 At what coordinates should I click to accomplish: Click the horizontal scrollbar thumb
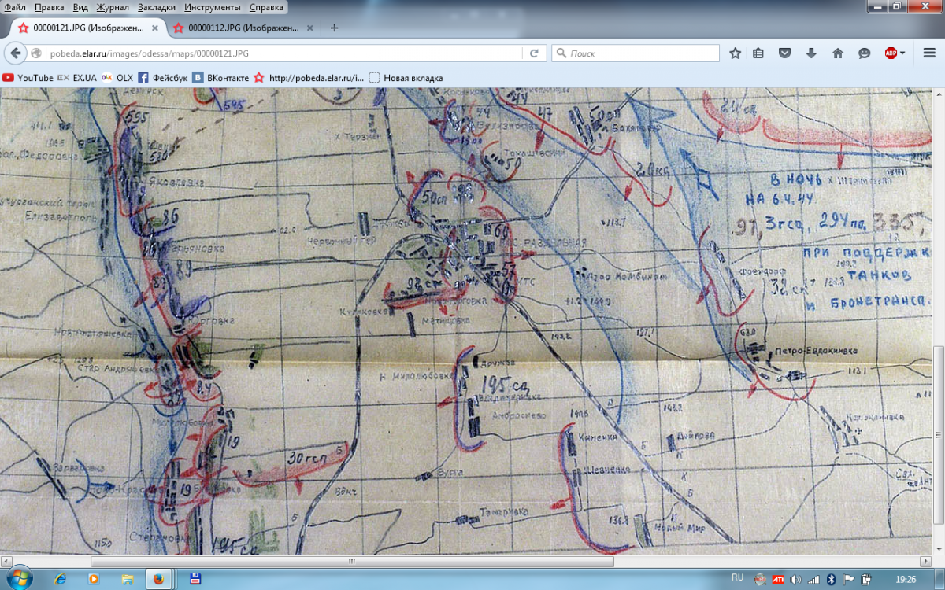pyautogui.click(x=352, y=562)
